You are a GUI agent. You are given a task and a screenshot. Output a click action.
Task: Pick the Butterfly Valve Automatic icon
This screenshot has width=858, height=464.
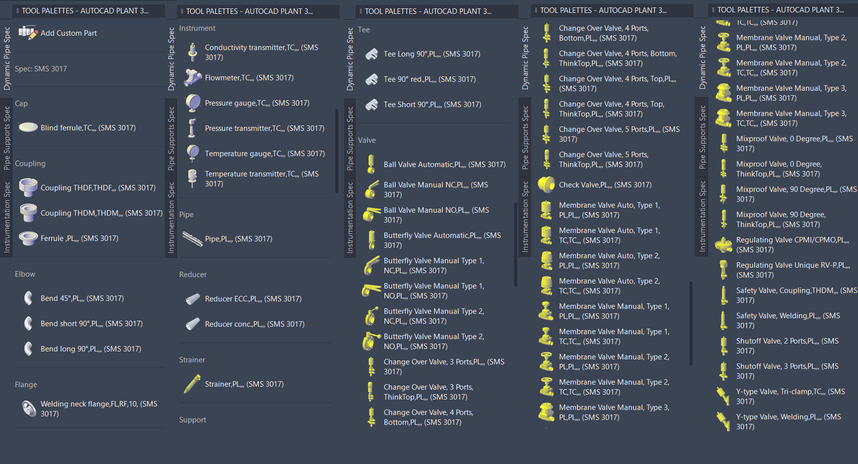[x=371, y=240]
